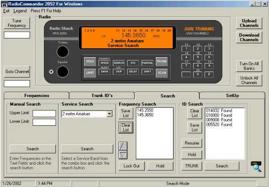Click keypad digit 2 on the radio
Screen dimensions: 269x187
tap(198, 49)
